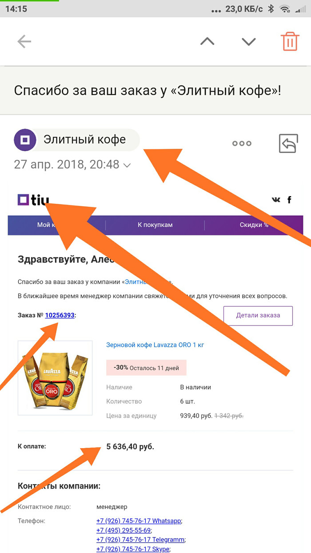Open the Telegramm phone number link
This screenshot has width=311, height=553.
[x=140, y=540]
